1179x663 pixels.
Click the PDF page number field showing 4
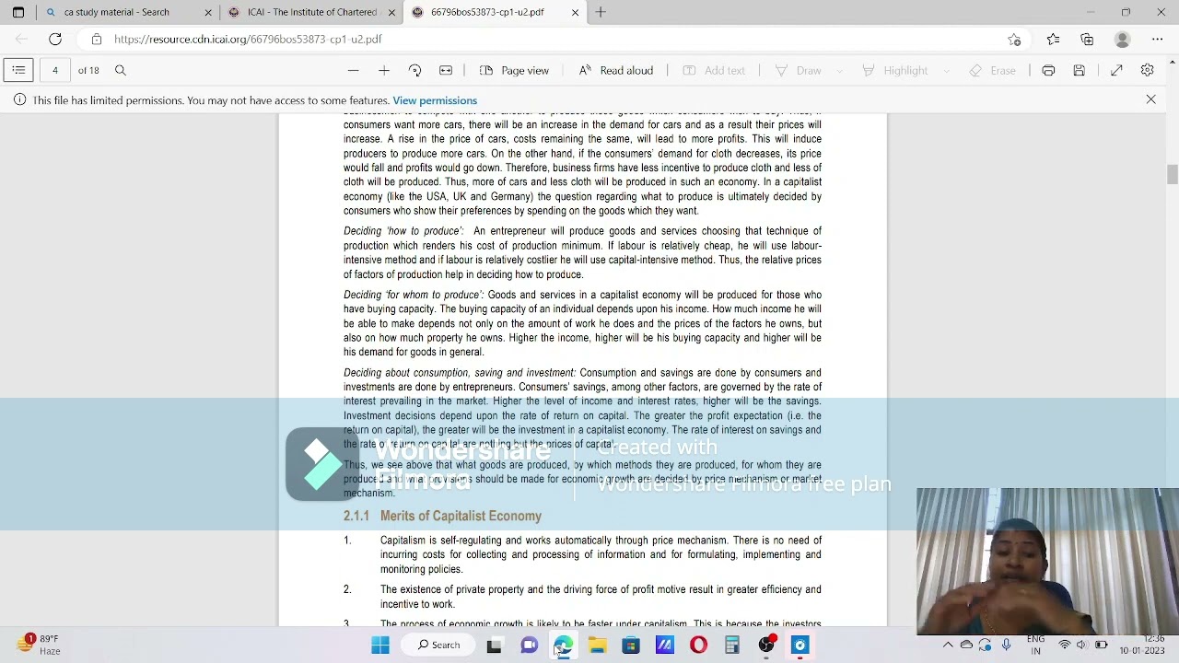[54, 70]
